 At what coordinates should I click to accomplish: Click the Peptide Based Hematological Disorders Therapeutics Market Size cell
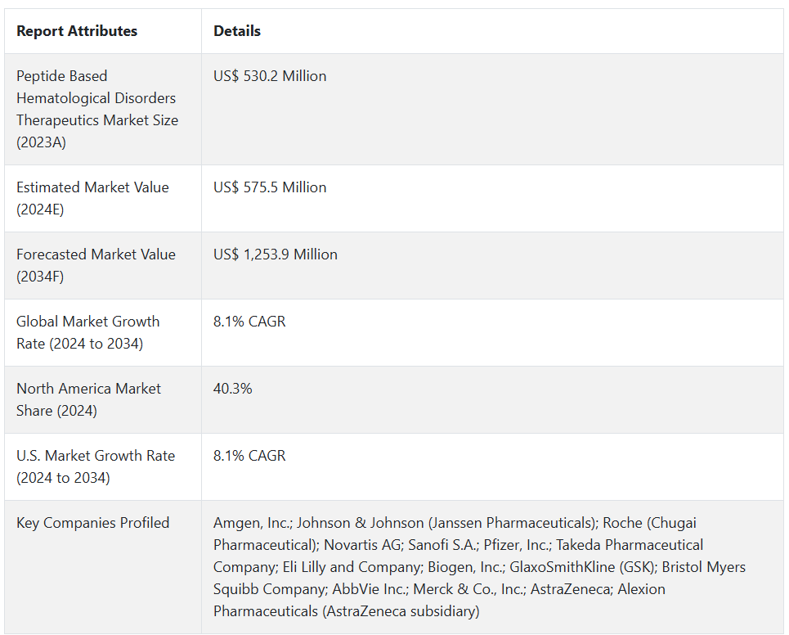coord(97,109)
